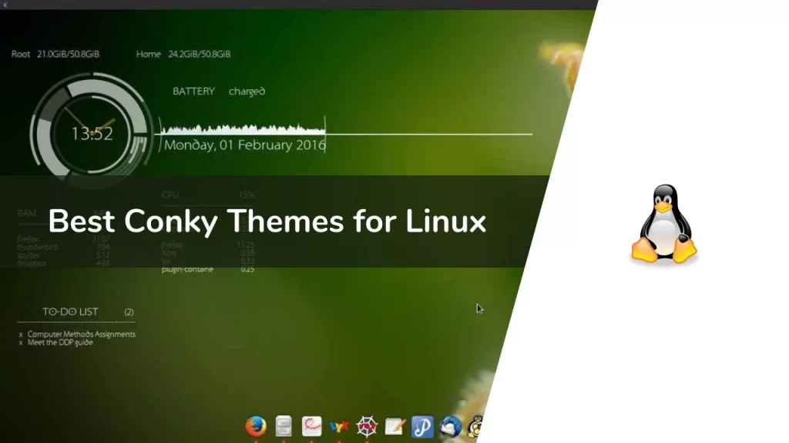This screenshot has height=443, width=789.
Task: Click the Home disk usage 24.2GiB/50.8GiB
Action: click(183, 55)
